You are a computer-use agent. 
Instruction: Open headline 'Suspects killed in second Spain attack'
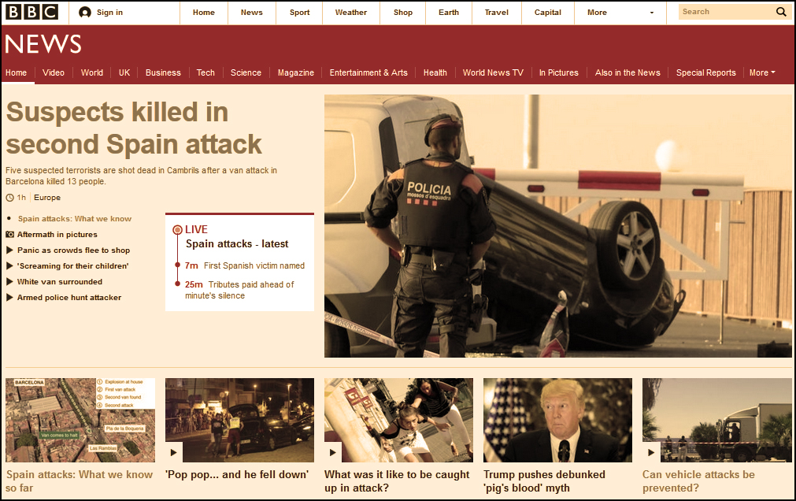point(134,128)
